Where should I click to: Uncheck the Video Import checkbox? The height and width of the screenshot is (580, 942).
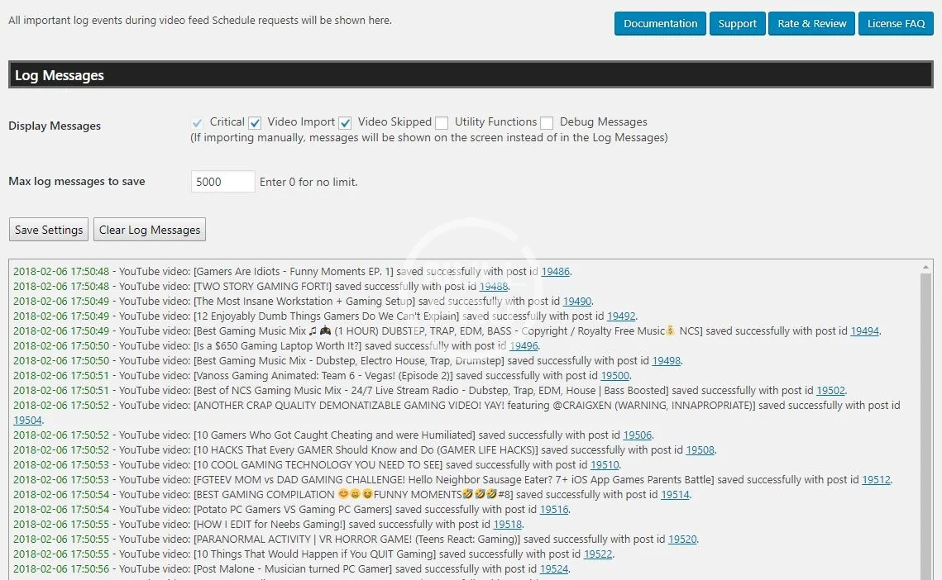[256, 123]
